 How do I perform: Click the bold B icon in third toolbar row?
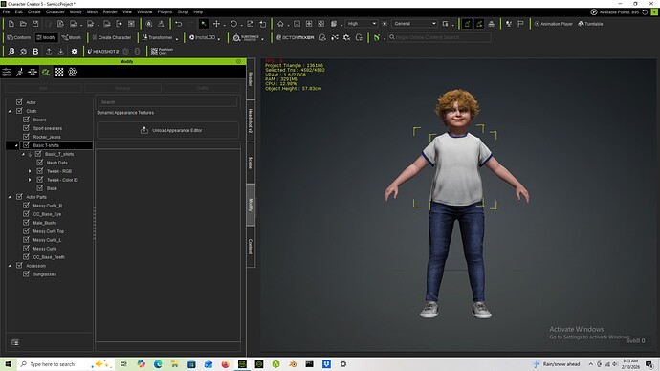pyautogui.click(x=35, y=52)
